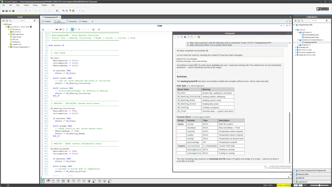Expand PLCnext Components (7) in PLANT

(9, 47)
